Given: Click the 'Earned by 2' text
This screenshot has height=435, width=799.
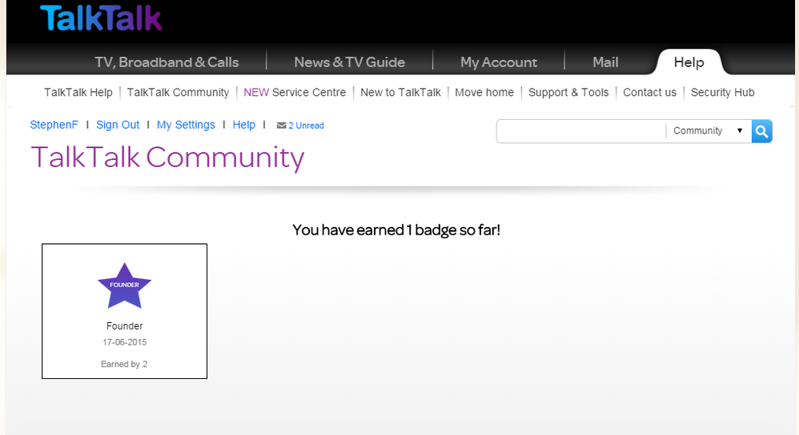Looking at the screenshot, I should 124,365.
